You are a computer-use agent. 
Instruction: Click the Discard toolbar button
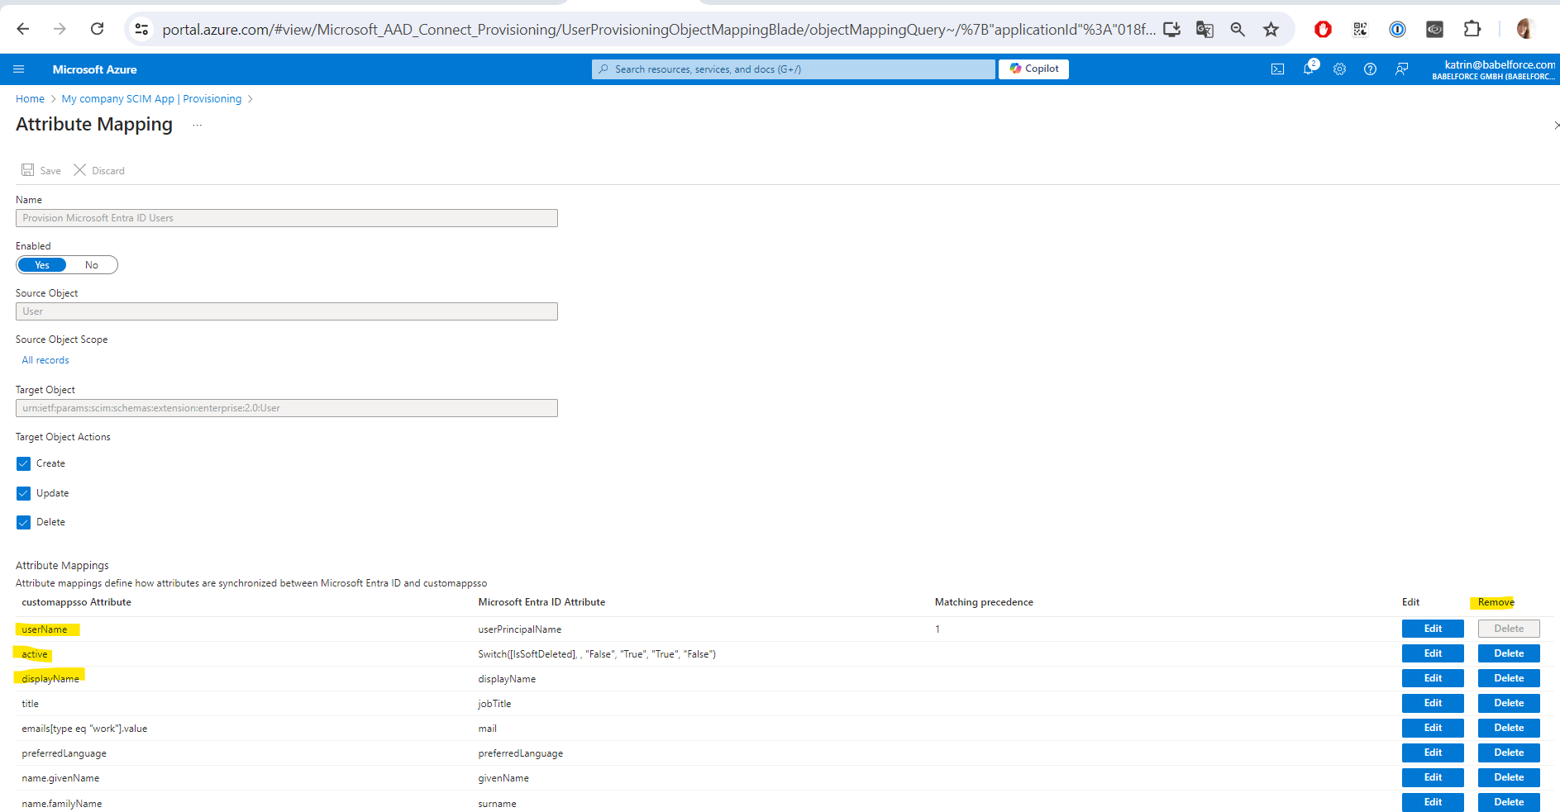[99, 170]
